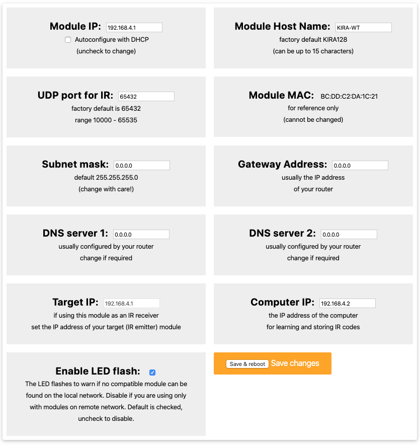Select the Computer IP input field
420x445 pixels.
pos(347,303)
